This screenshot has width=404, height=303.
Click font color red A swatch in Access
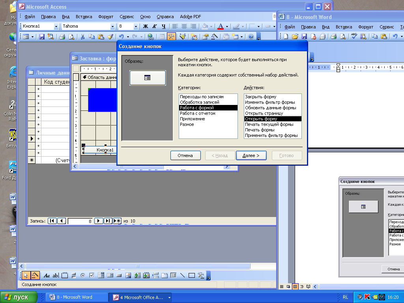221,26
